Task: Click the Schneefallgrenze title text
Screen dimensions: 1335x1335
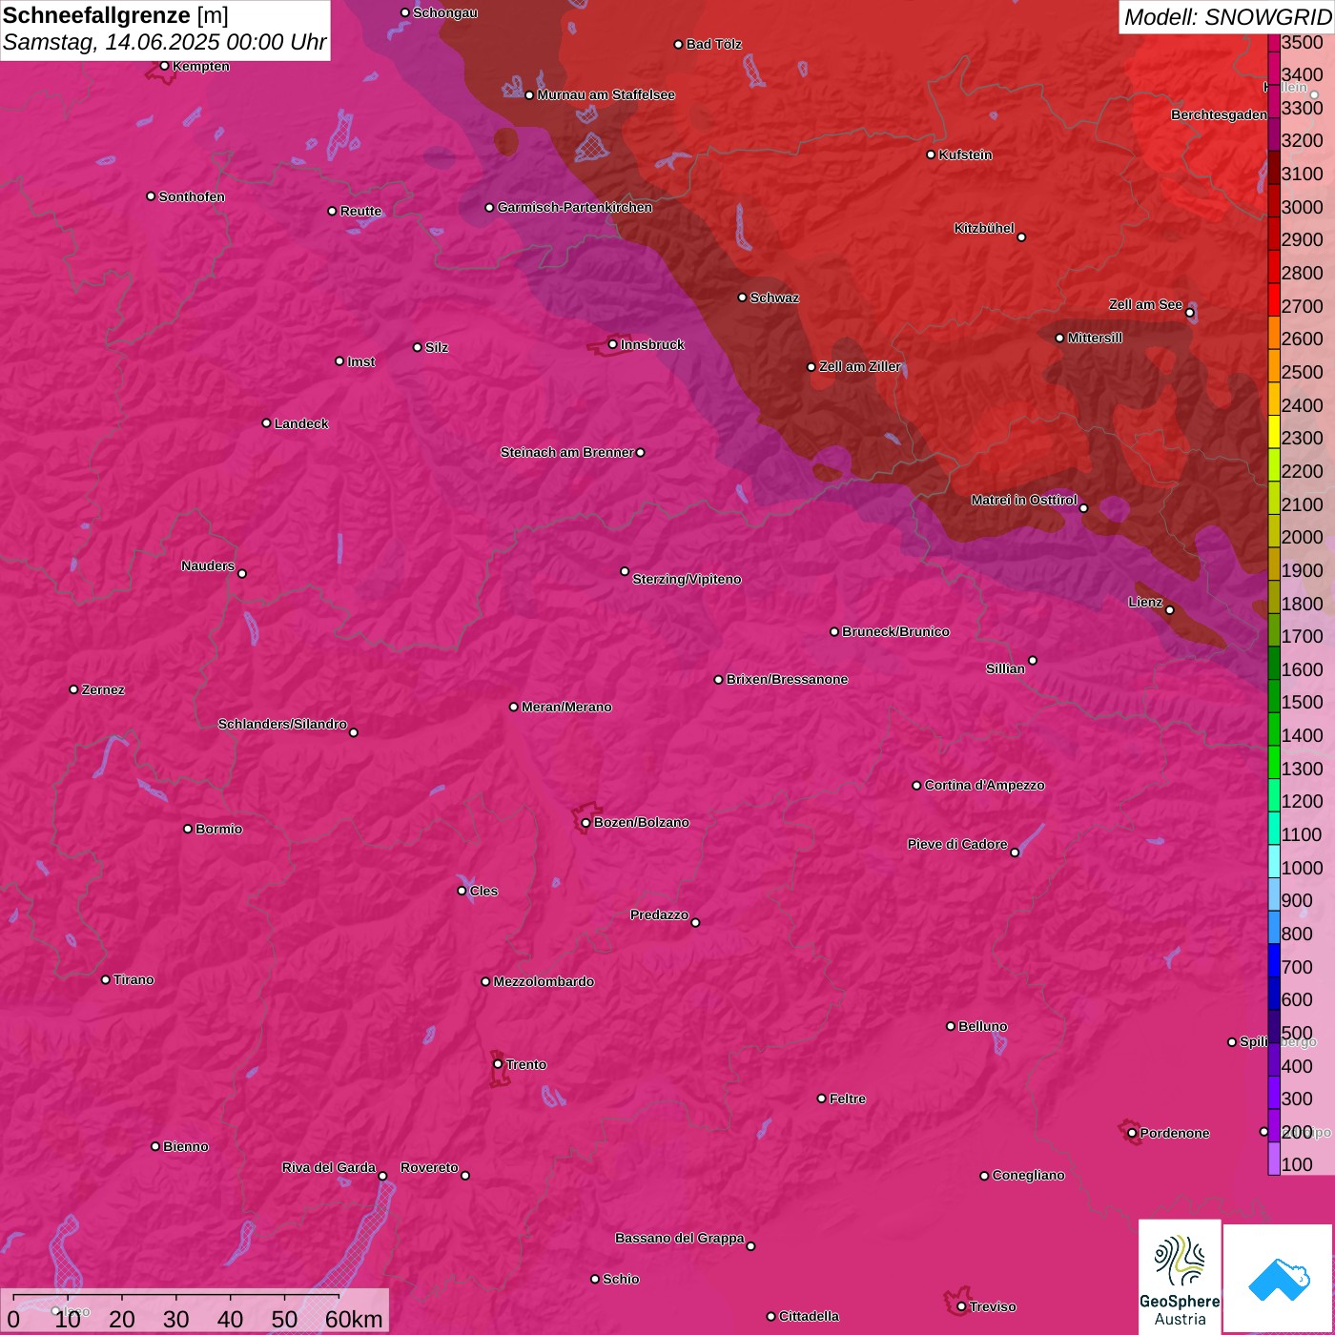Action: tap(96, 15)
